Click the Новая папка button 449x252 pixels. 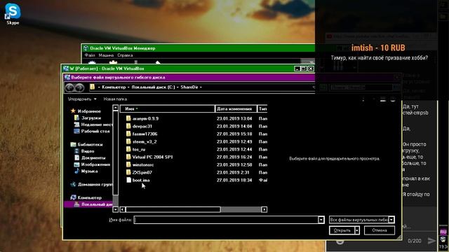click(x=115, y=99)
